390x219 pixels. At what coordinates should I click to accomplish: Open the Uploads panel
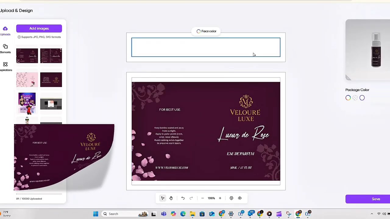5,31
